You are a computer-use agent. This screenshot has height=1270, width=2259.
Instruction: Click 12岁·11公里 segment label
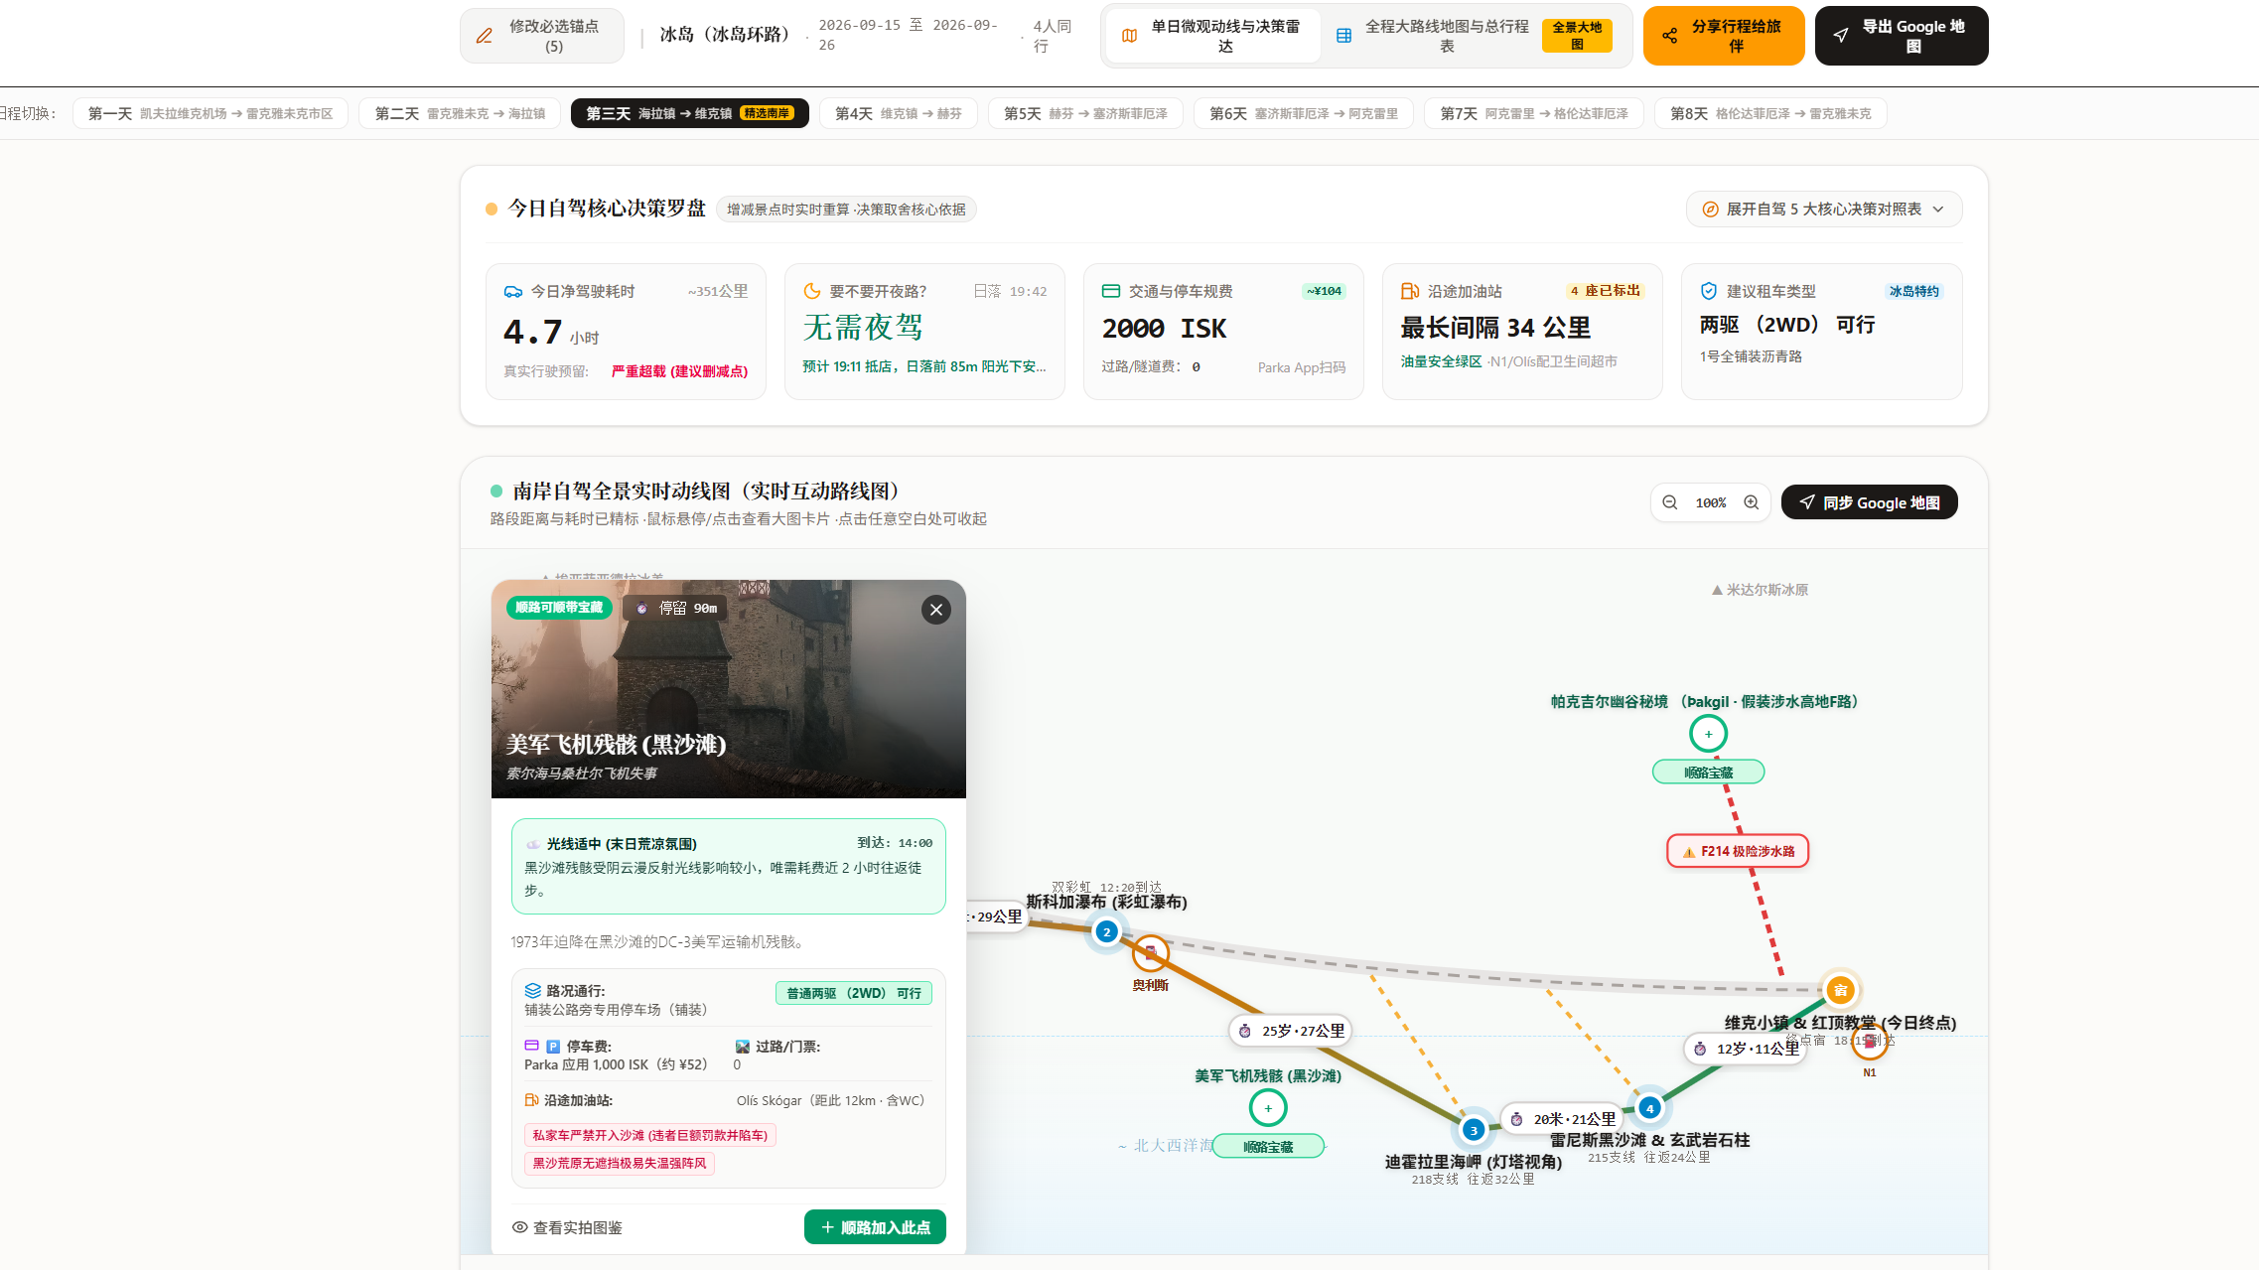1746,1049
